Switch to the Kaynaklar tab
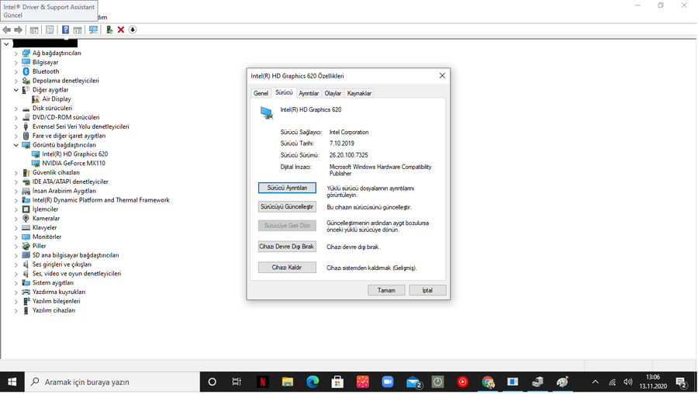Image resolution: width=698 pixels, height=394 pixels. [x=359, y=93]
